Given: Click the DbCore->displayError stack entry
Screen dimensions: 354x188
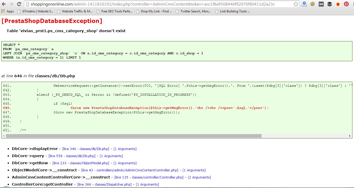Looking at the screenshot, I should (x=35, y=149).
